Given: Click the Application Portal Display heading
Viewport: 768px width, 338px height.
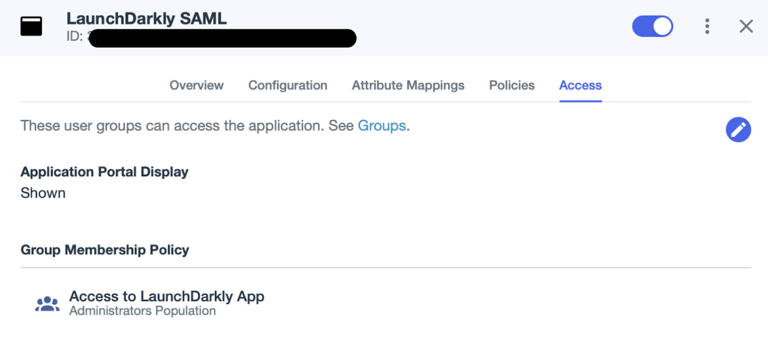Looking at the screenshot, I should point(104,172).
